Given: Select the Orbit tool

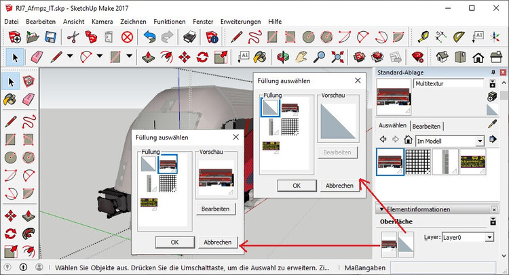Looking at the screenshot, I should pos(283,58).
